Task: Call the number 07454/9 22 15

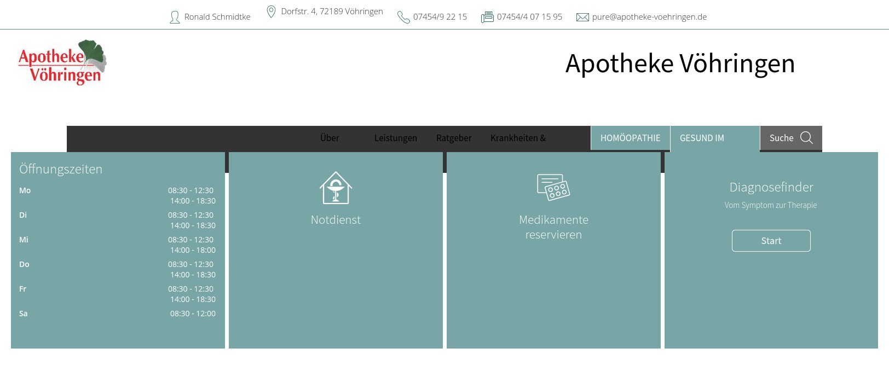Action: click(x=440, y=17)
